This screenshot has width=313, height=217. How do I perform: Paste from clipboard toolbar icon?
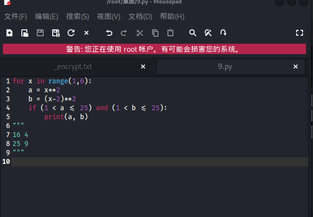pyautogui.click(x=170, y=33)
